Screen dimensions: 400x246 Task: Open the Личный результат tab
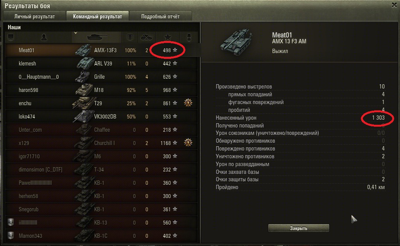pyautogui.click(x=34, y=16)
